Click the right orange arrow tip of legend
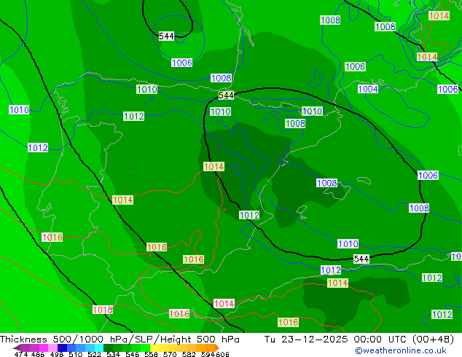This screenshot has height=357, width=462. [217, 348]
